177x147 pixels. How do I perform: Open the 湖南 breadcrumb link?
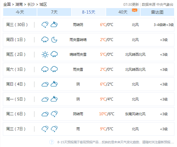19,5
